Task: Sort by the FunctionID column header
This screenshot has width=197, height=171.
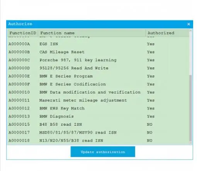Action: point(22,33)
